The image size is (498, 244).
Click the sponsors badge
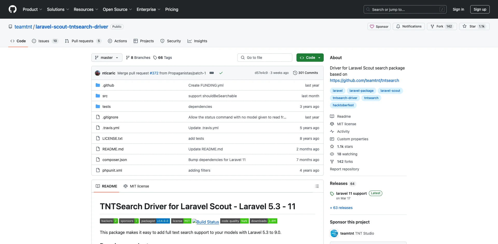tap(129, 221)
